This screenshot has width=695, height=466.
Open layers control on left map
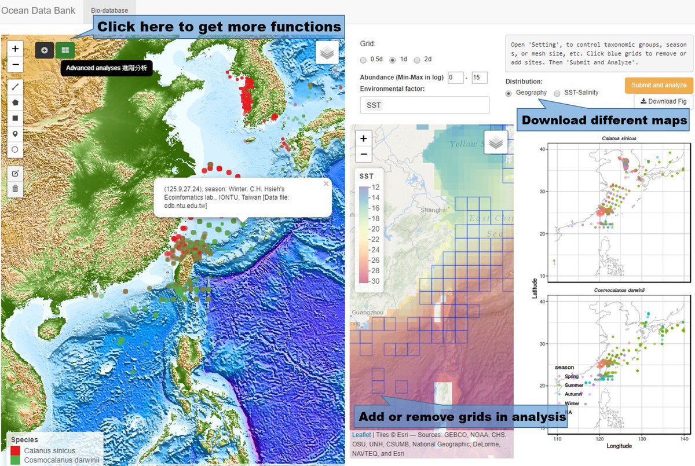(327, 53)
